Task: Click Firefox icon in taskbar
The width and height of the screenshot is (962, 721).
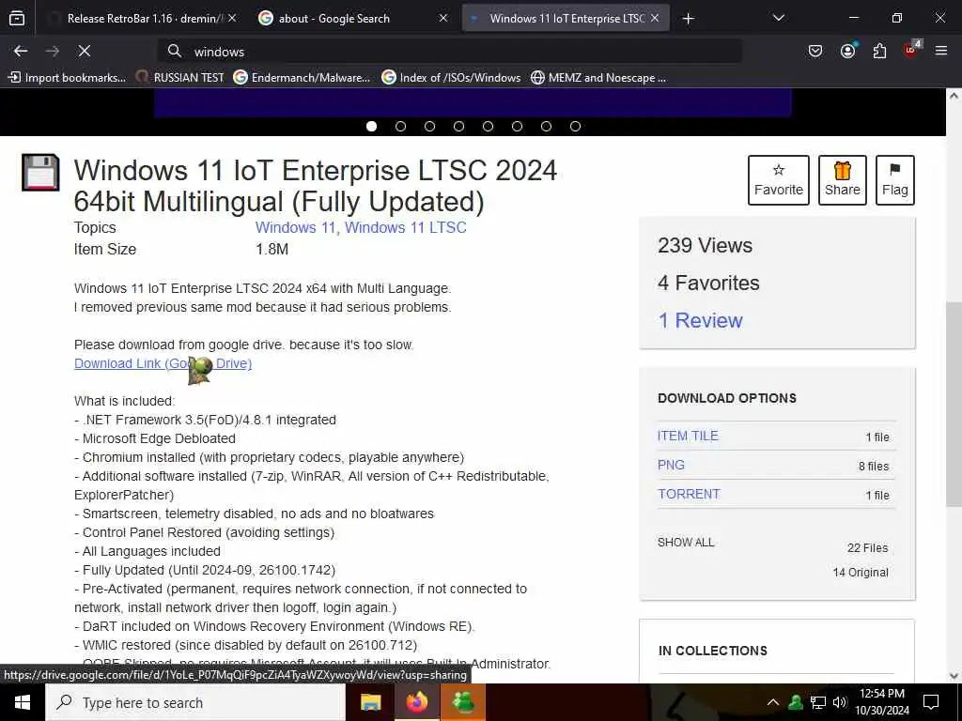Action: pyautogui.click(x=416, y=702)
